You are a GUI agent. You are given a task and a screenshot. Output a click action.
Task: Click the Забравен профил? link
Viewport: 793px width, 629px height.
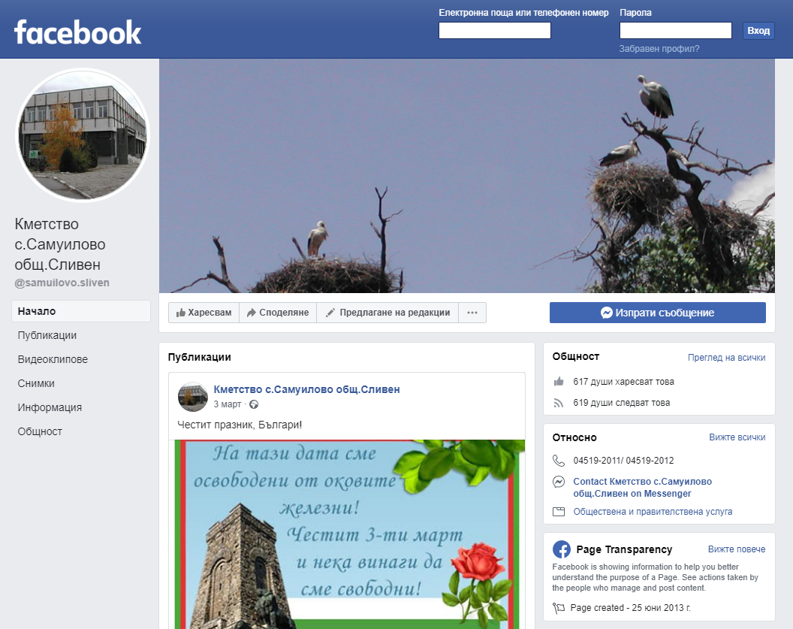tap(659, 49)
